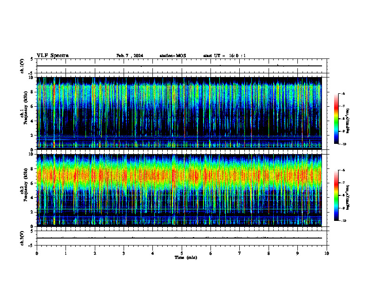Click the "ch.1(V)" axis label
The height and width of the screenshot is (284, 368).
(x=22, y=66)
